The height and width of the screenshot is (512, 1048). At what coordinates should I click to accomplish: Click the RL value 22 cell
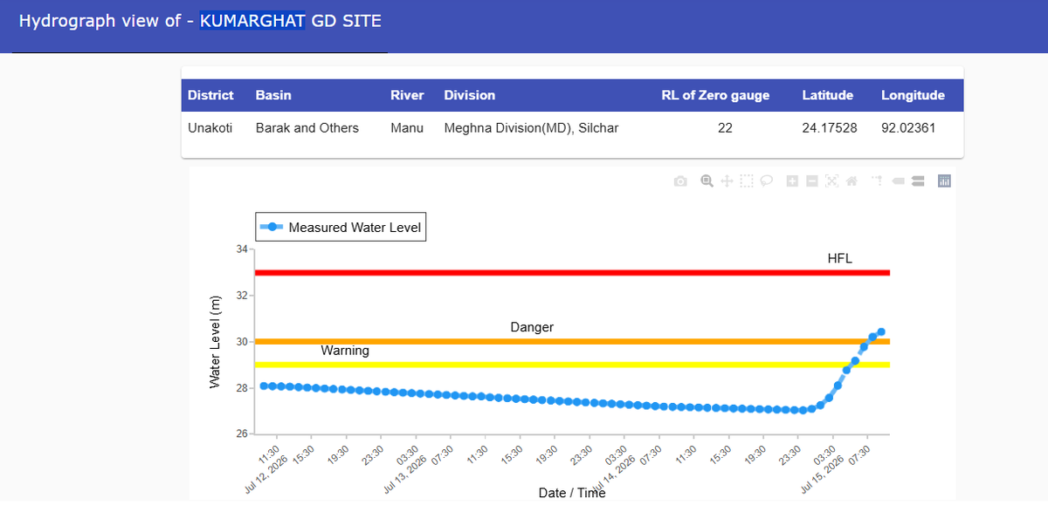coord(725,127)
